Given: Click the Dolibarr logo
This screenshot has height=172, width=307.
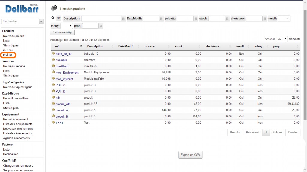Looking at the screenshot, I should point(22,9).
